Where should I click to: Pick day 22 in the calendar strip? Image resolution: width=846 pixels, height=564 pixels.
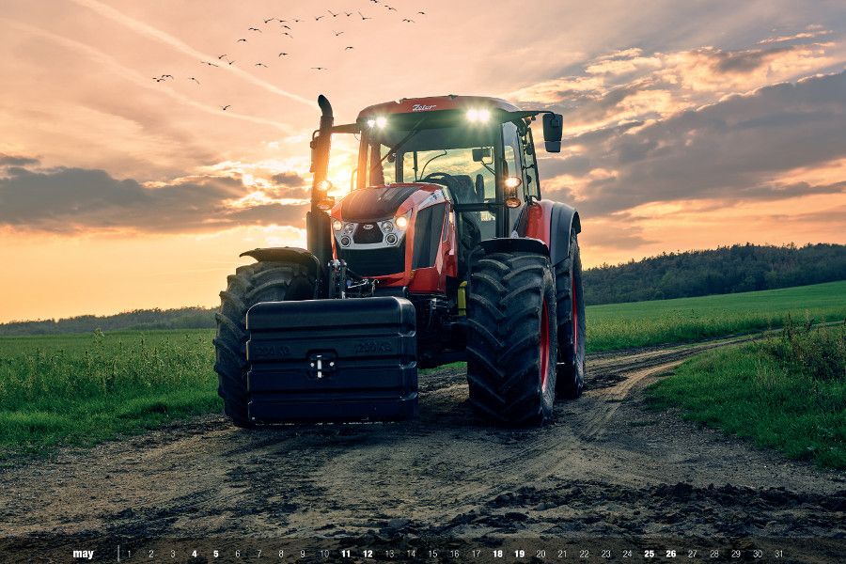click(x=584, y=554)
